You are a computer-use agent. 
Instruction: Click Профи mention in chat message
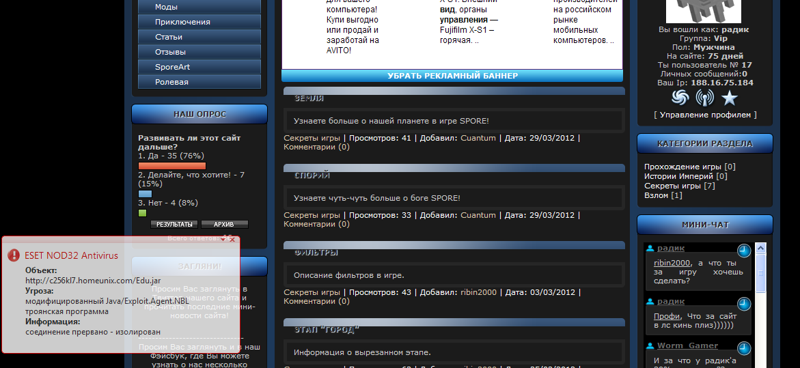pyautogui.click(x=667, y=316)
